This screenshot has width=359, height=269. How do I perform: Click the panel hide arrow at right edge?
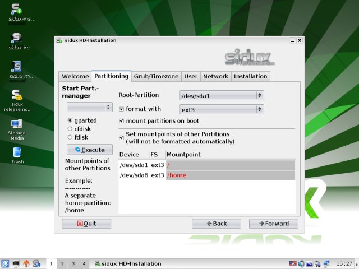click(357, 264)
